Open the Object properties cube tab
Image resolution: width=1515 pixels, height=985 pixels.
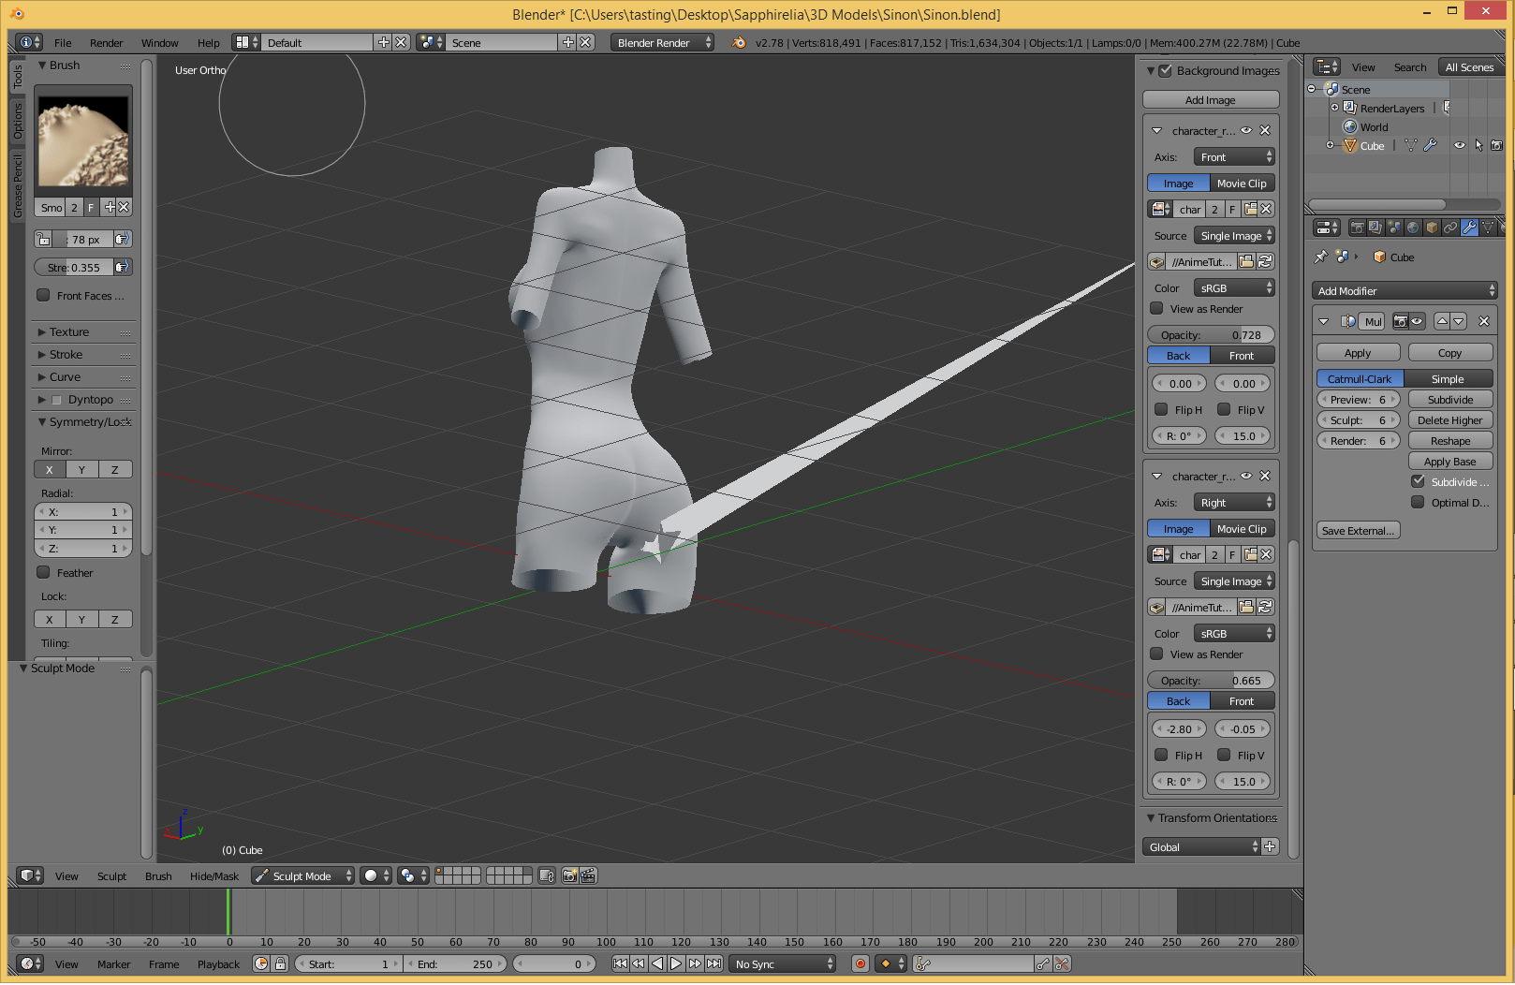(x=1432, y=227)
